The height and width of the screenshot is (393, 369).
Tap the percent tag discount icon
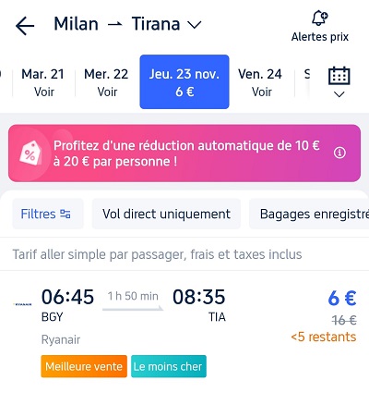pyautogui.click(x=30, y=153)
